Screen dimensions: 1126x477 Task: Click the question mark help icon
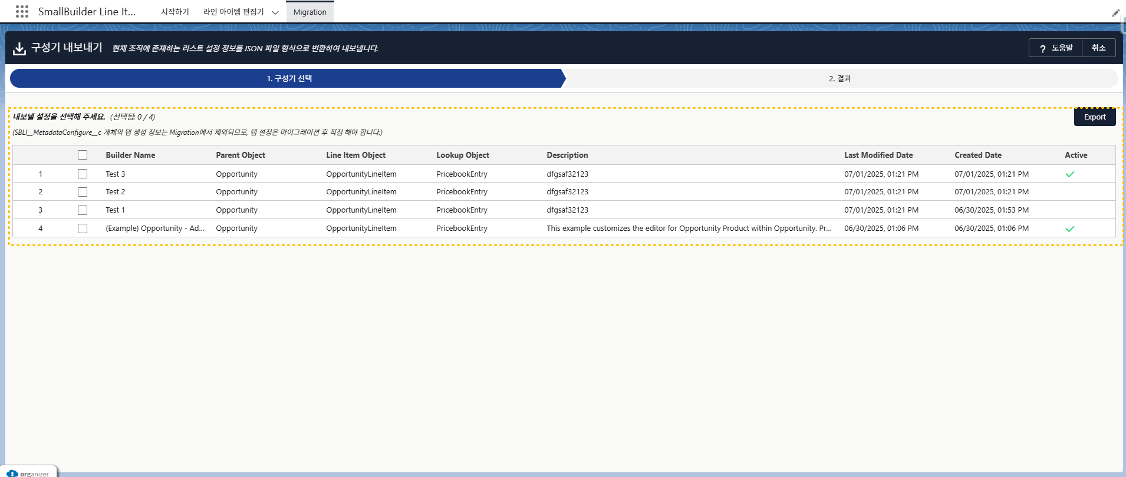1042,48
